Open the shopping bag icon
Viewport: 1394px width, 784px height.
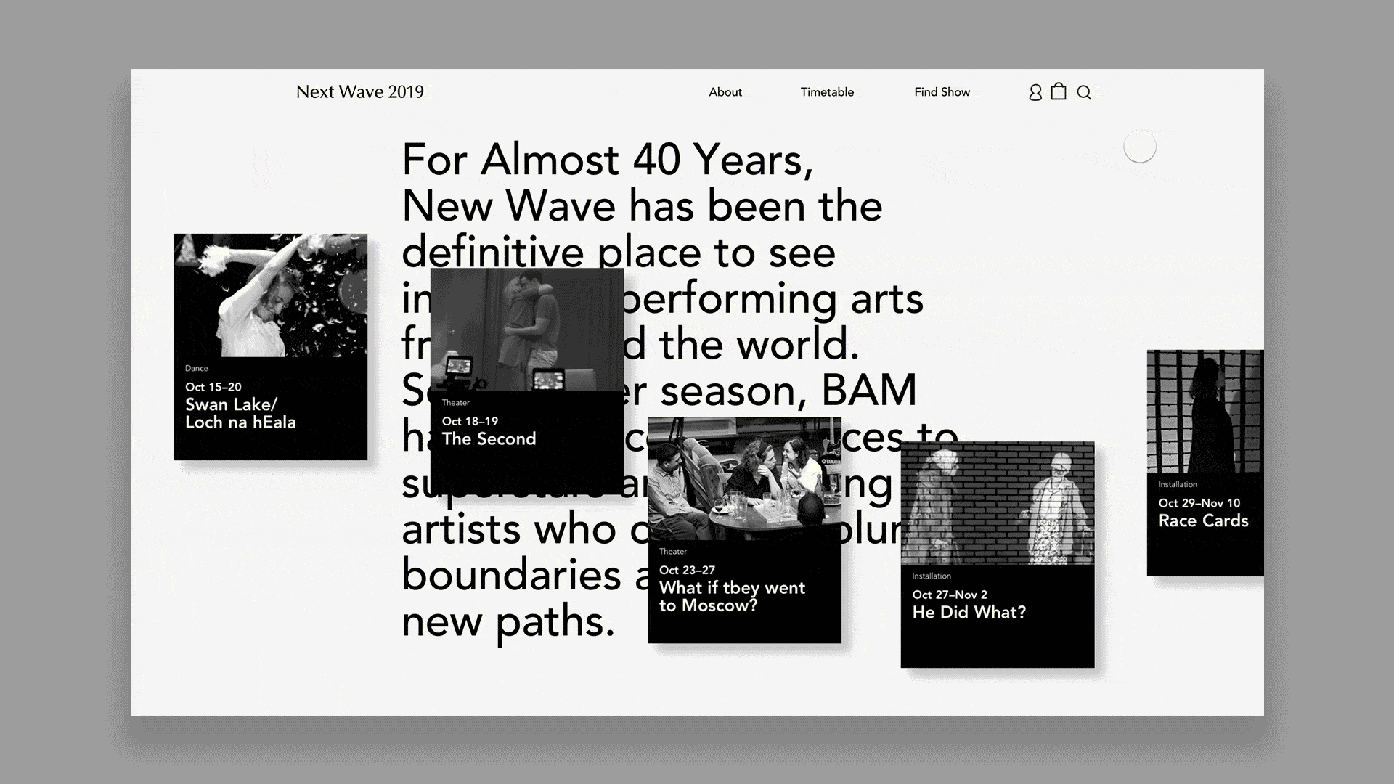[1059, 91]
